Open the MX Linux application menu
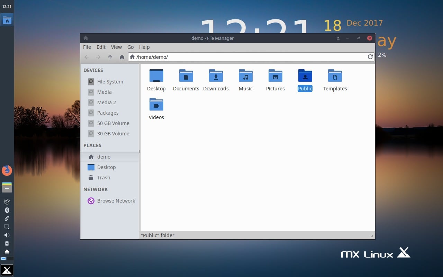 pos(7,270)
